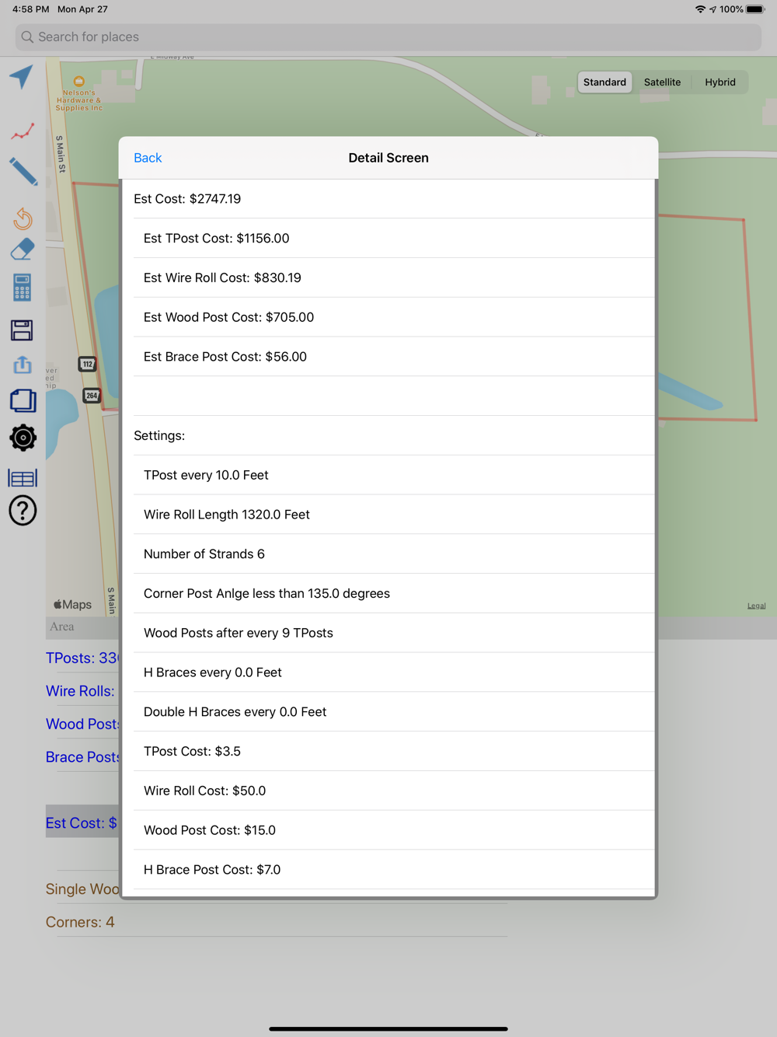Select Wood Post Cost: $15.0 row

388,830
